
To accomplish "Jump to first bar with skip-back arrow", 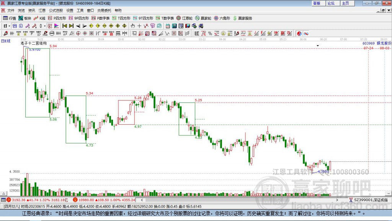I will [x=65, y=26].
